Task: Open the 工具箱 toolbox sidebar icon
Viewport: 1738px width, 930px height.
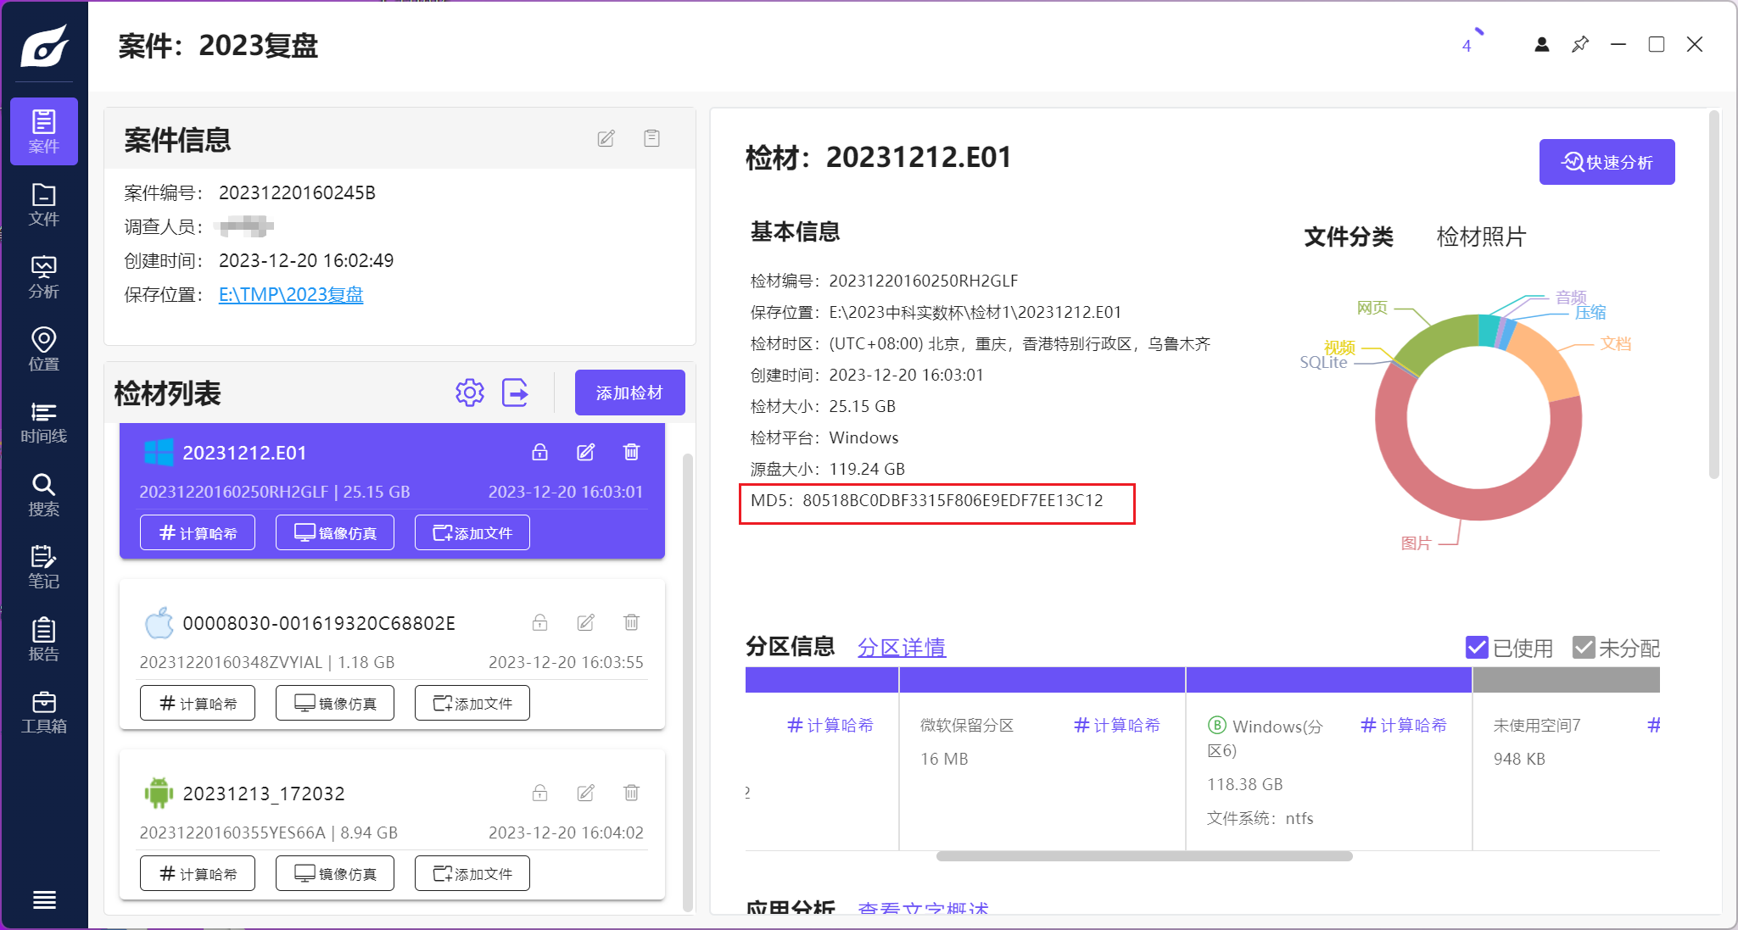Action: 43,712
